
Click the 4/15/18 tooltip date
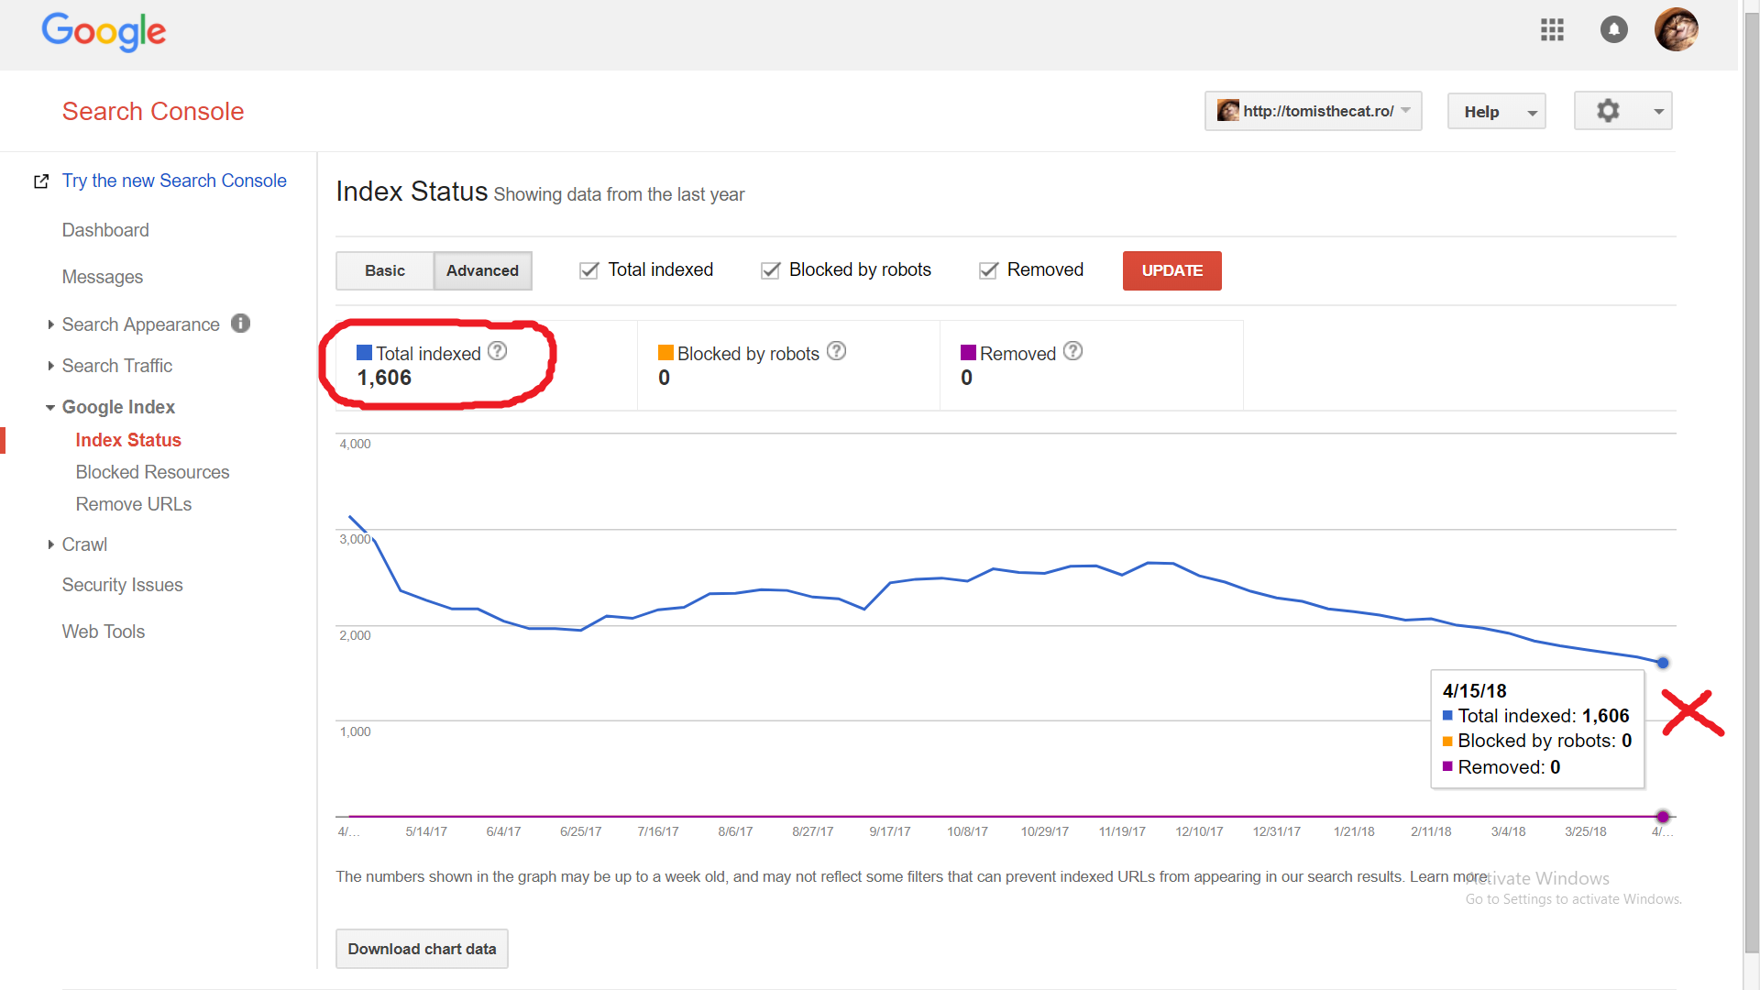(1474, 691)
